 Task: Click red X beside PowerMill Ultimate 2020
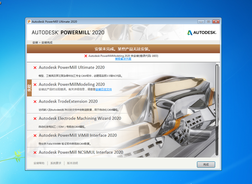click(x=35, y=68)
